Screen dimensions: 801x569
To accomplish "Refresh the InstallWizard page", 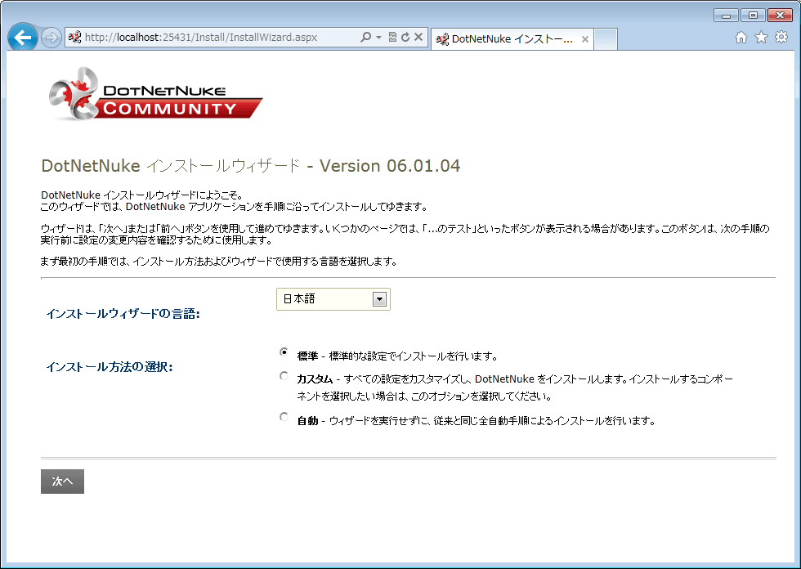I will [405, 37].
